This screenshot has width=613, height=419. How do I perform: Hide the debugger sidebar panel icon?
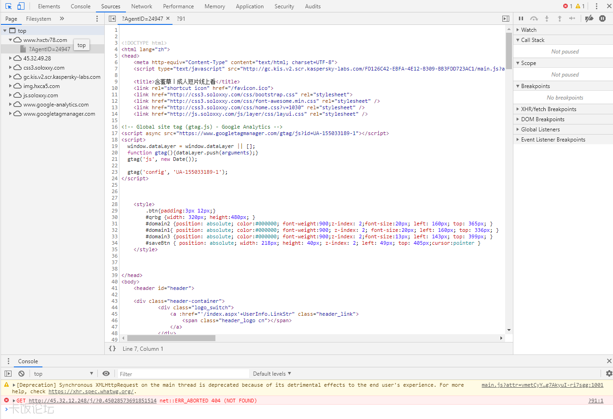coord(506,18)
